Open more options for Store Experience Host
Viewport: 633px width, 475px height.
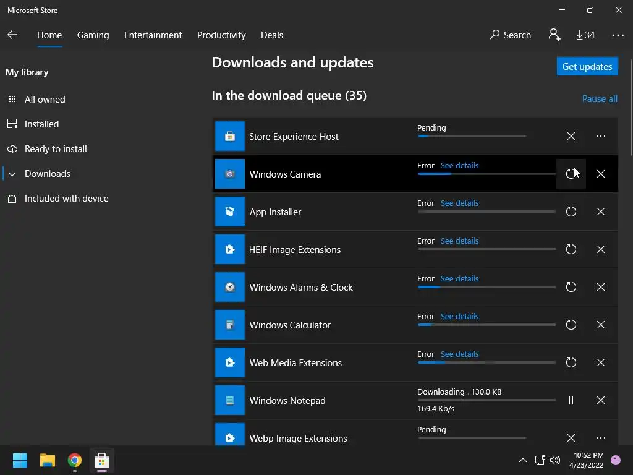pyautogui.click(x=601, y=136)
